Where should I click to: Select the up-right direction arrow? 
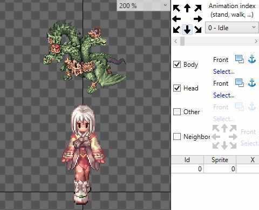tap(198, 8)
